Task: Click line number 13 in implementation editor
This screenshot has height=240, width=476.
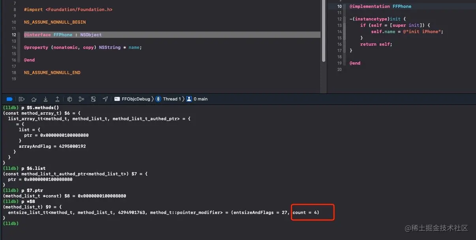Action: tap(339, 25)
